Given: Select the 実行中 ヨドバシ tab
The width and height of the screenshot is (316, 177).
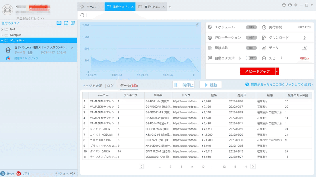Looking at the screenshot, I should tap(120, 7).
